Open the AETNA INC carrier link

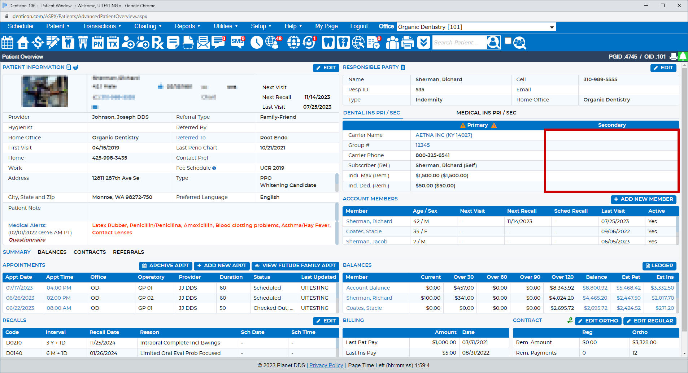click(444, 135)
